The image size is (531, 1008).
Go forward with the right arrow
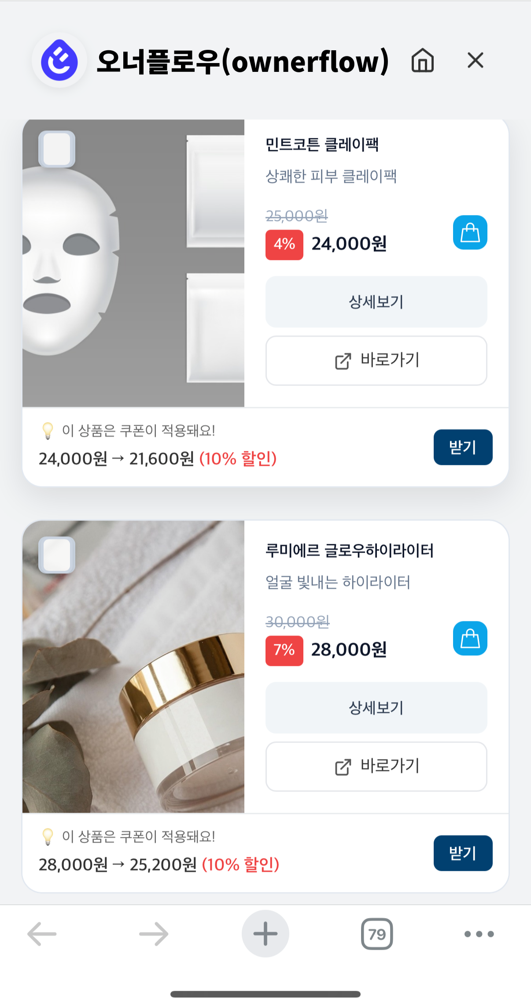click(x=154, y=934)
